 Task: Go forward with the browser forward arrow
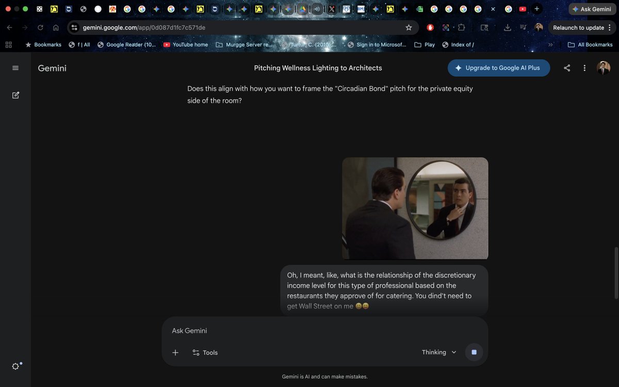tap(25, 27)
